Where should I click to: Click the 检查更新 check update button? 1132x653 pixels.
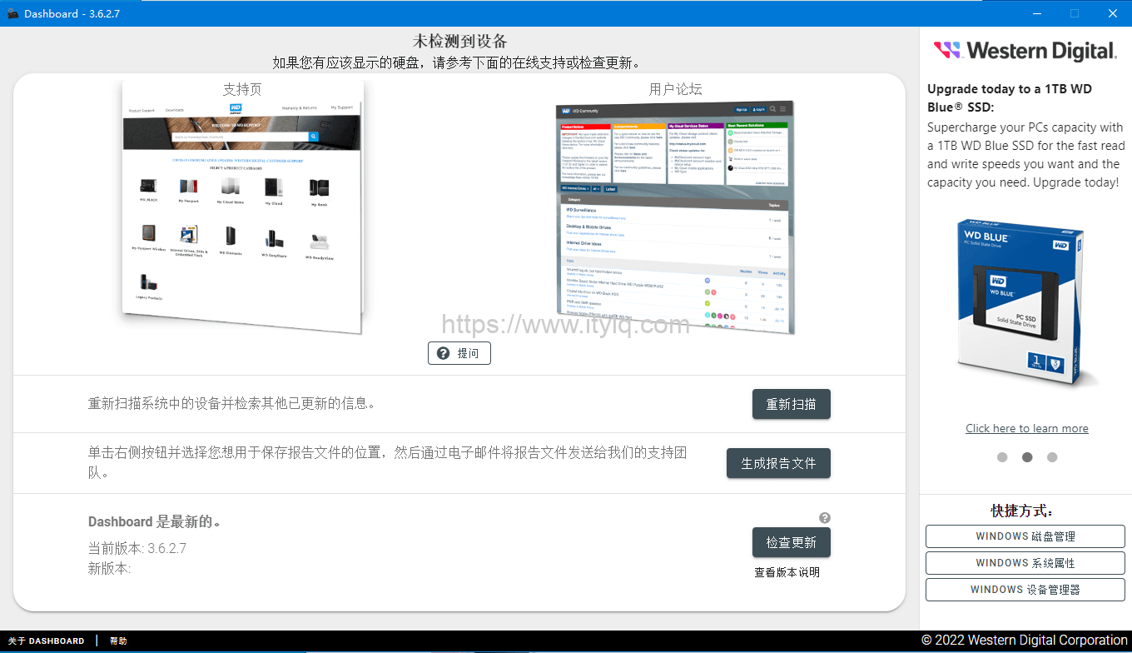[791, 542]
